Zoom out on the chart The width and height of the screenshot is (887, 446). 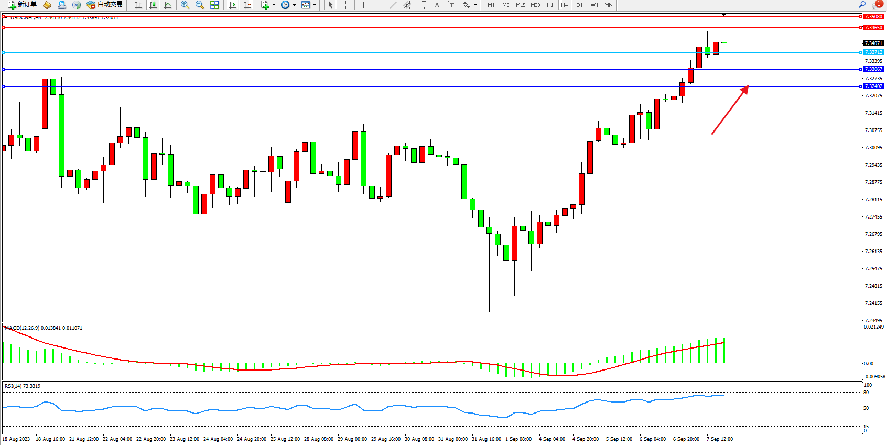point(200,5)
